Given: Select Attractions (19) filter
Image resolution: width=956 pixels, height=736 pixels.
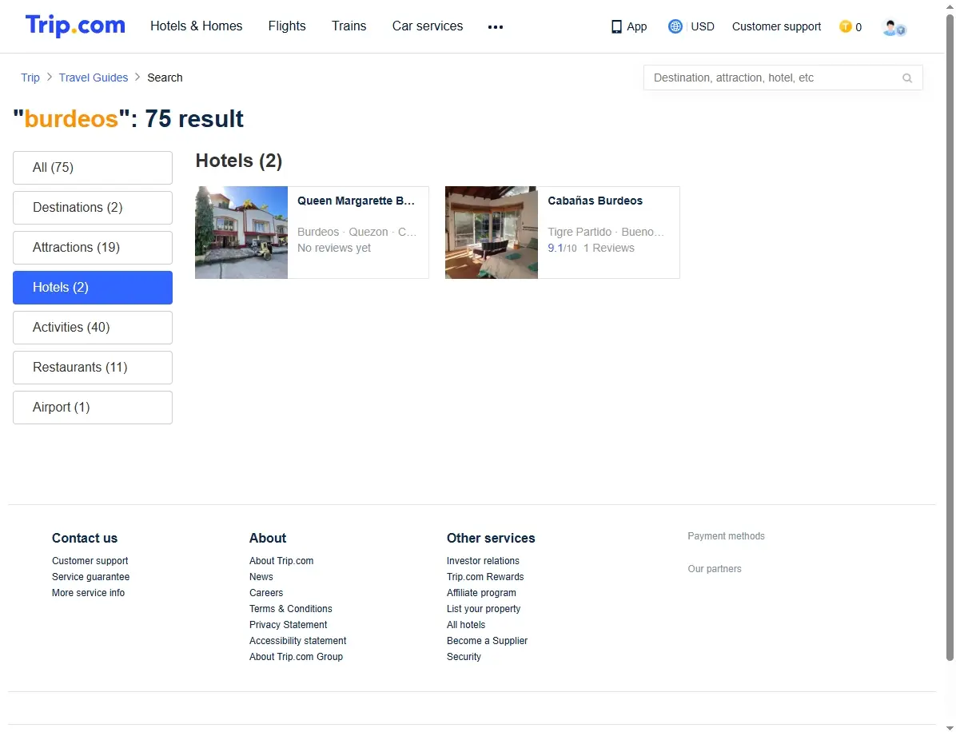Looking at the screenshot, I should 93,248.
